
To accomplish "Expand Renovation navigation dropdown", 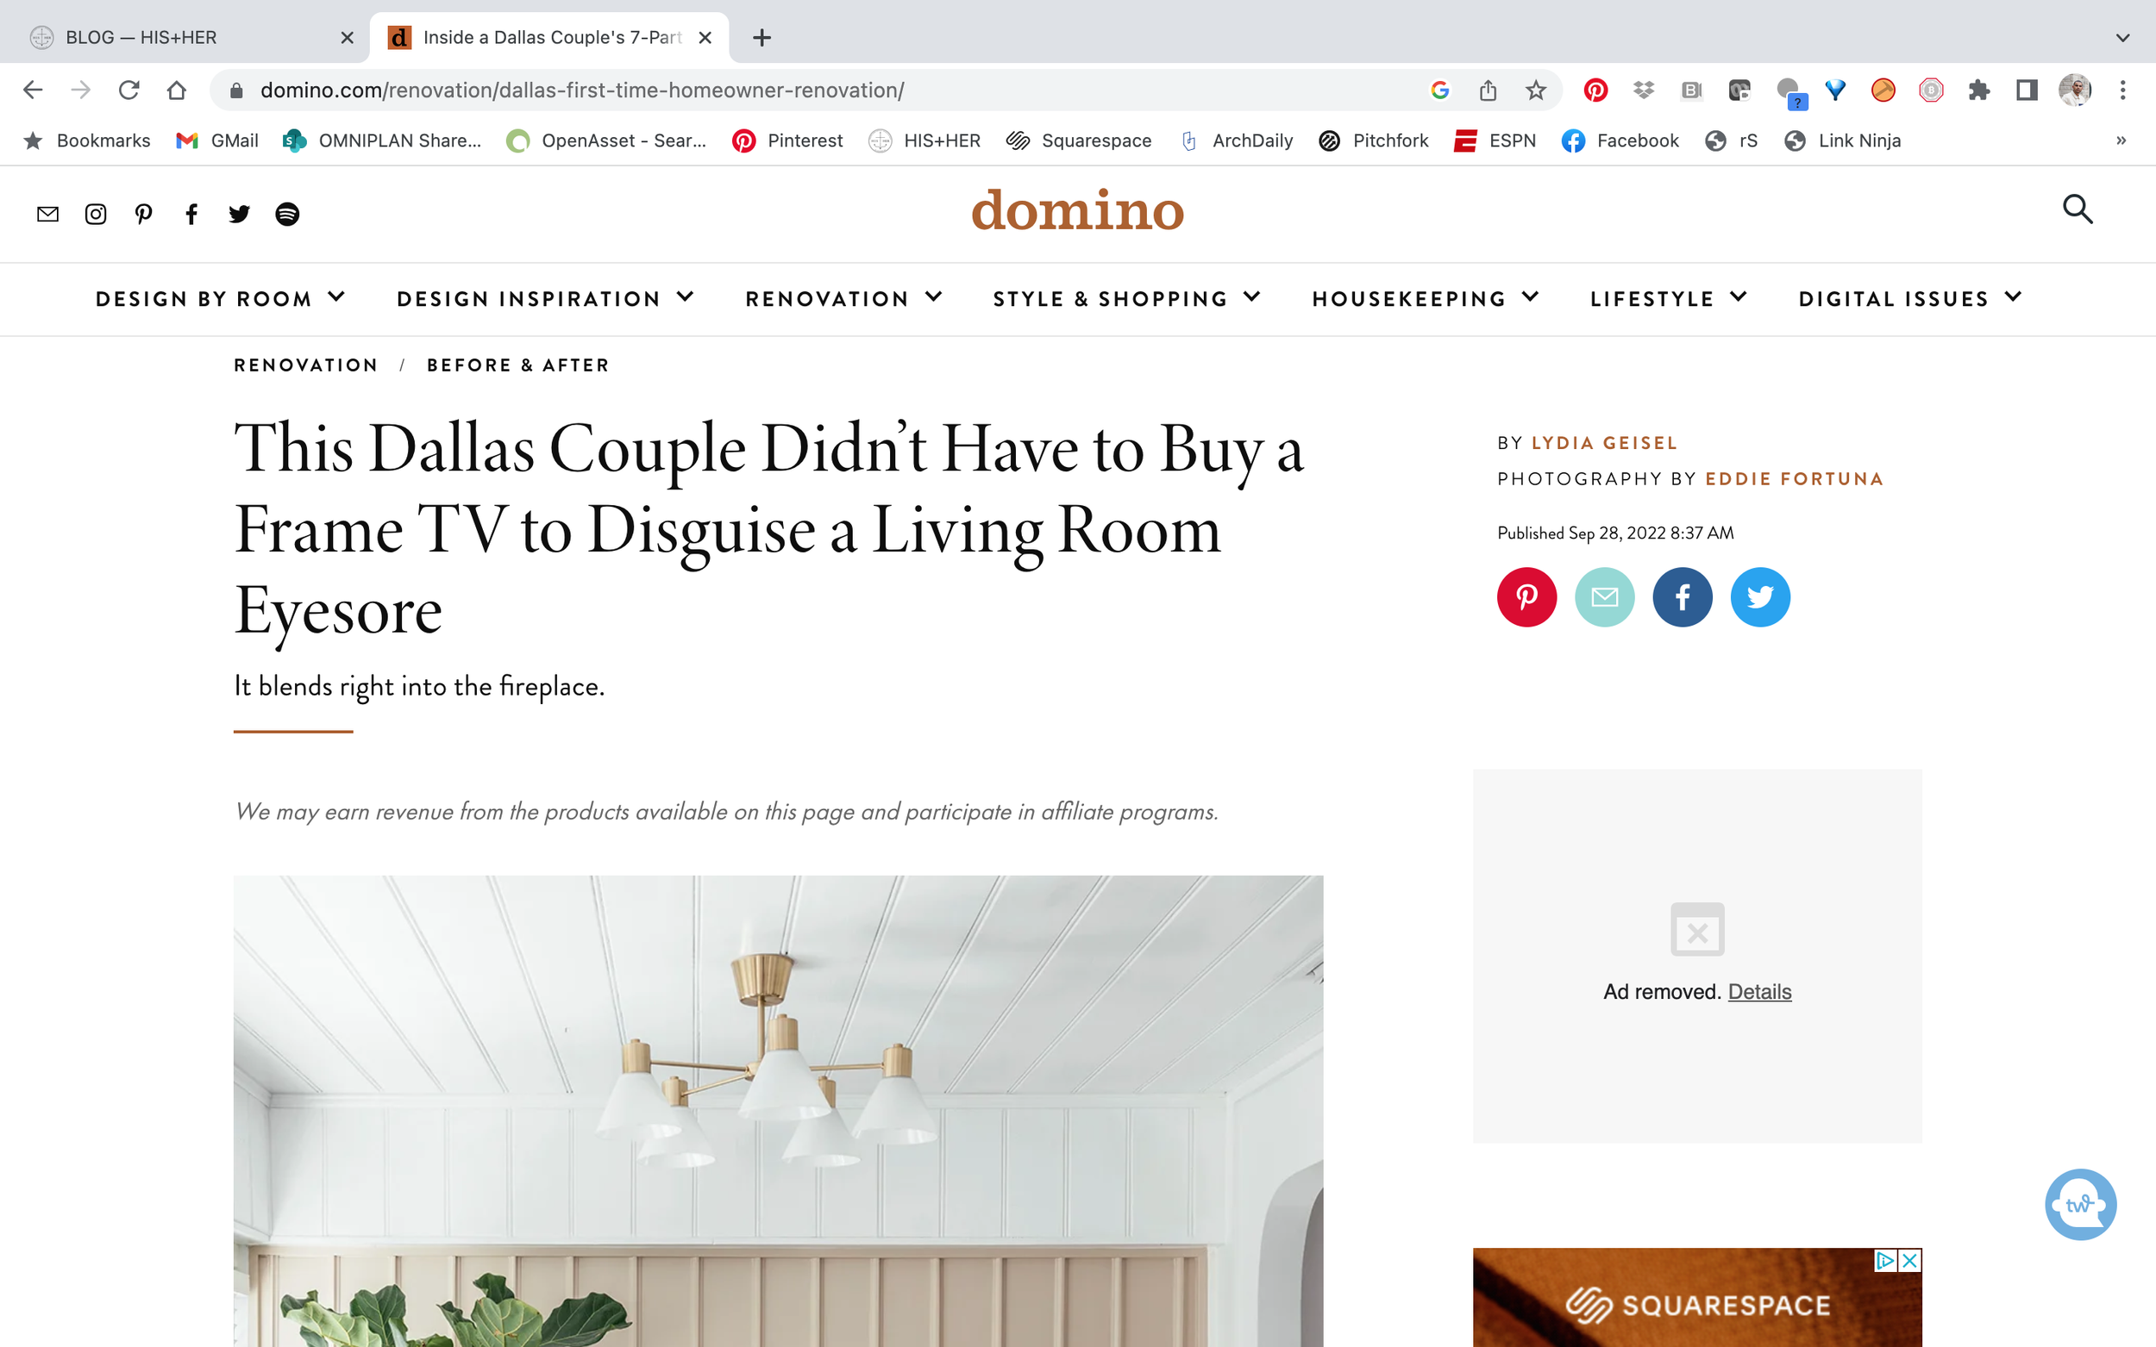I will 843,298.
